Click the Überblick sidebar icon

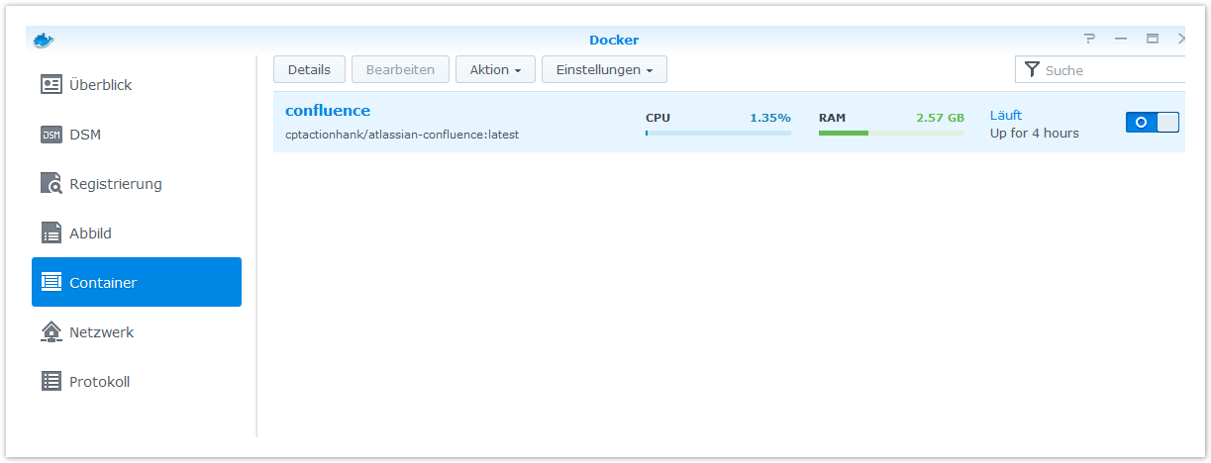click(51, 85)
